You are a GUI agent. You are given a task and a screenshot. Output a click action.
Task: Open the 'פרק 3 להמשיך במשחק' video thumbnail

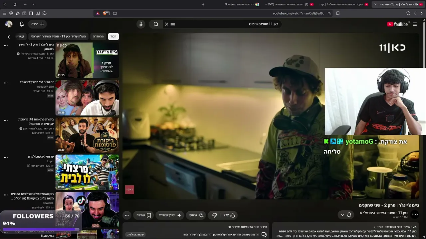(87, 60)
